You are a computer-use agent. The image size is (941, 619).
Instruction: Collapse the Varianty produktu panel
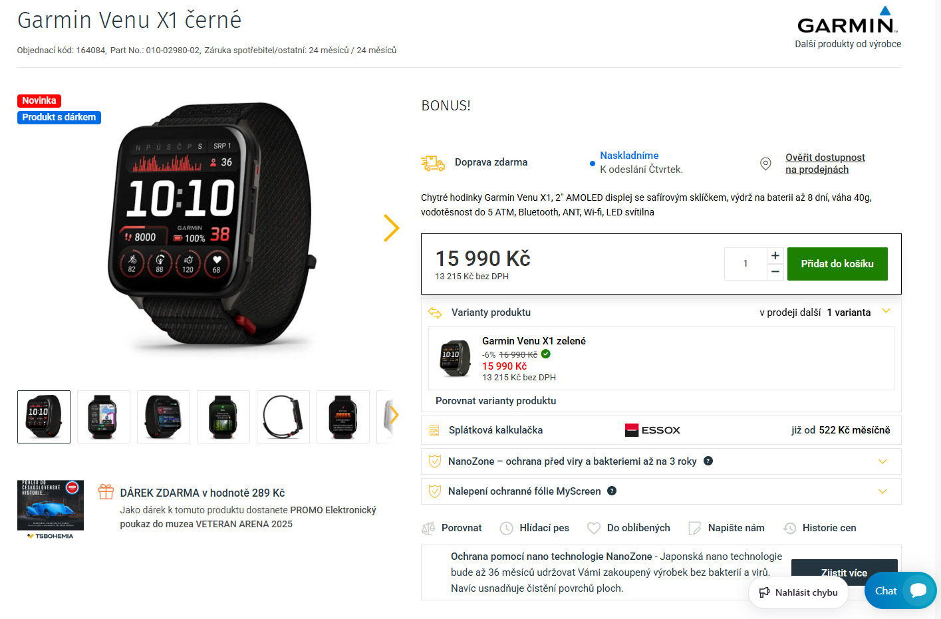[886, 311]
